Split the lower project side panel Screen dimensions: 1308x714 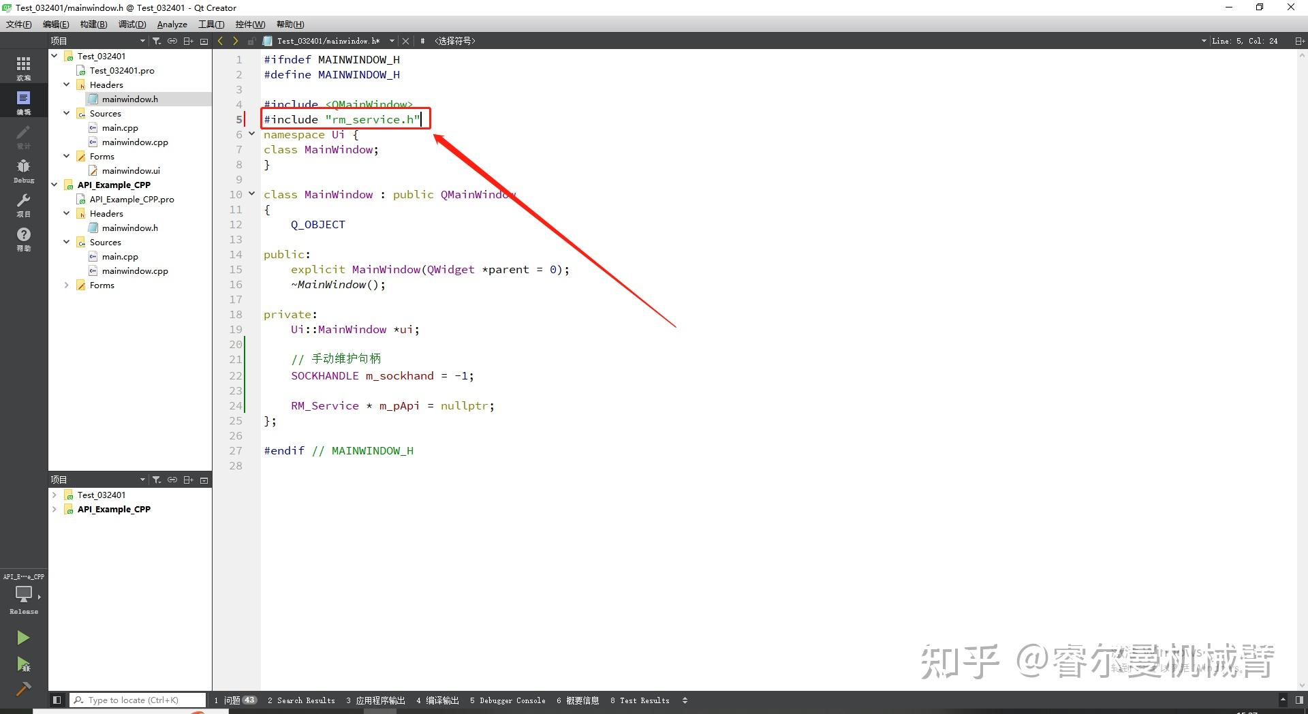(x=189, y=480)
